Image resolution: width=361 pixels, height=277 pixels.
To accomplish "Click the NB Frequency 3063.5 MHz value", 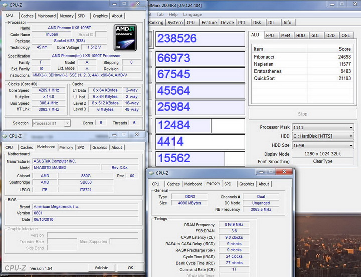I will (261, 209).
